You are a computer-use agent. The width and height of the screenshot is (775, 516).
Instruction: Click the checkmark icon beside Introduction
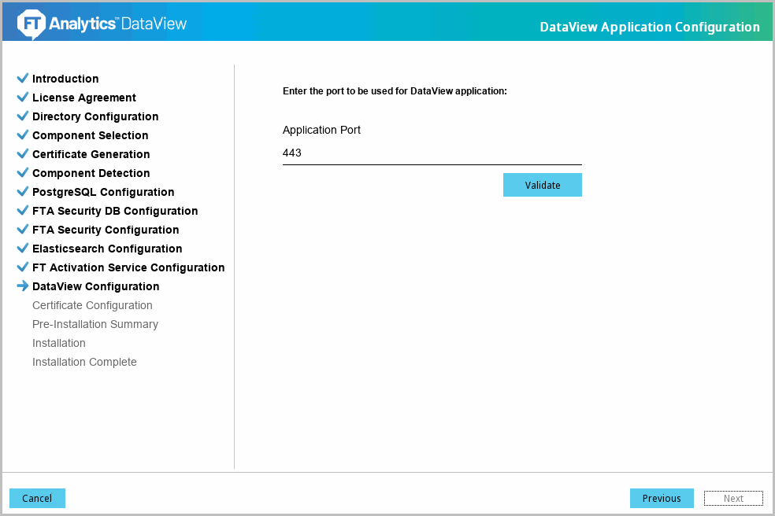[22, 79]
